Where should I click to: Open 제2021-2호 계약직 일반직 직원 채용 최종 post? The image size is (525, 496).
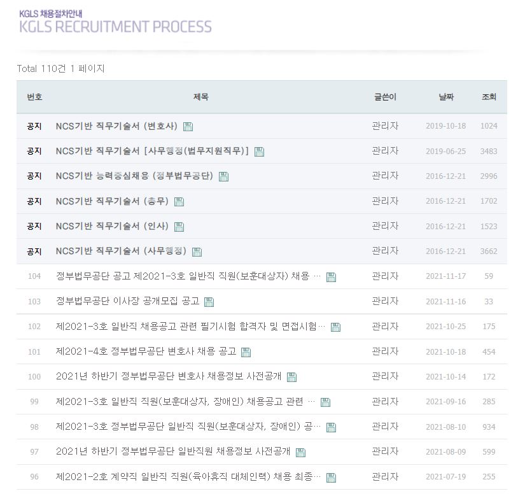[188, 476]
